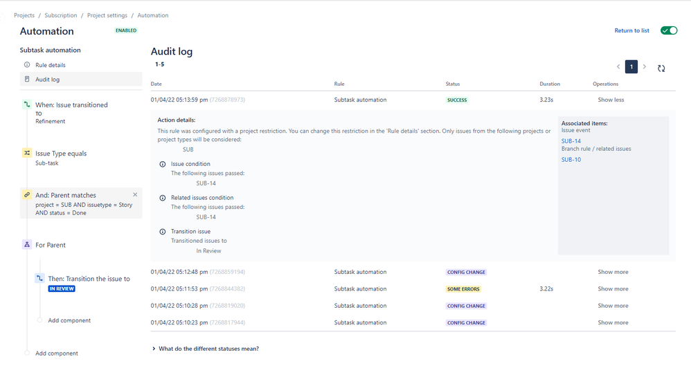The image size is (691, 368).
Task: Click the Issue Type equals condition icon
Action: [27, 153]
